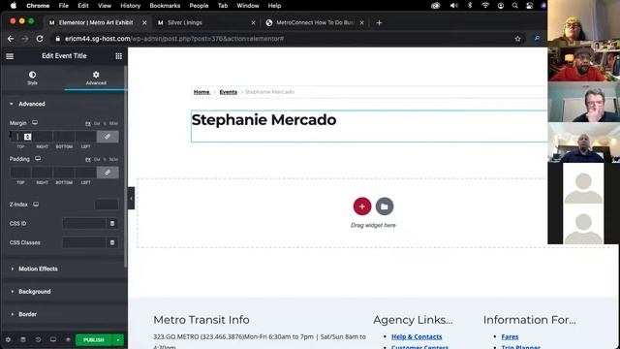Toggle linked values for Margin

(108, 137)
